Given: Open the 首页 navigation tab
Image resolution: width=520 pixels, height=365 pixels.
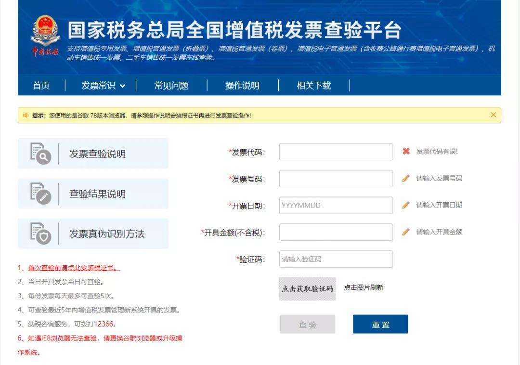Looking at the screenshot, I should pos(41,86).
